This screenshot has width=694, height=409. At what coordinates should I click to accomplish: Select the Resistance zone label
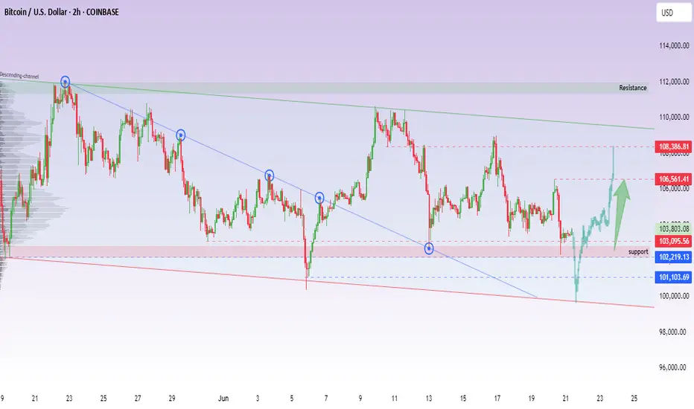coord(632,88)
